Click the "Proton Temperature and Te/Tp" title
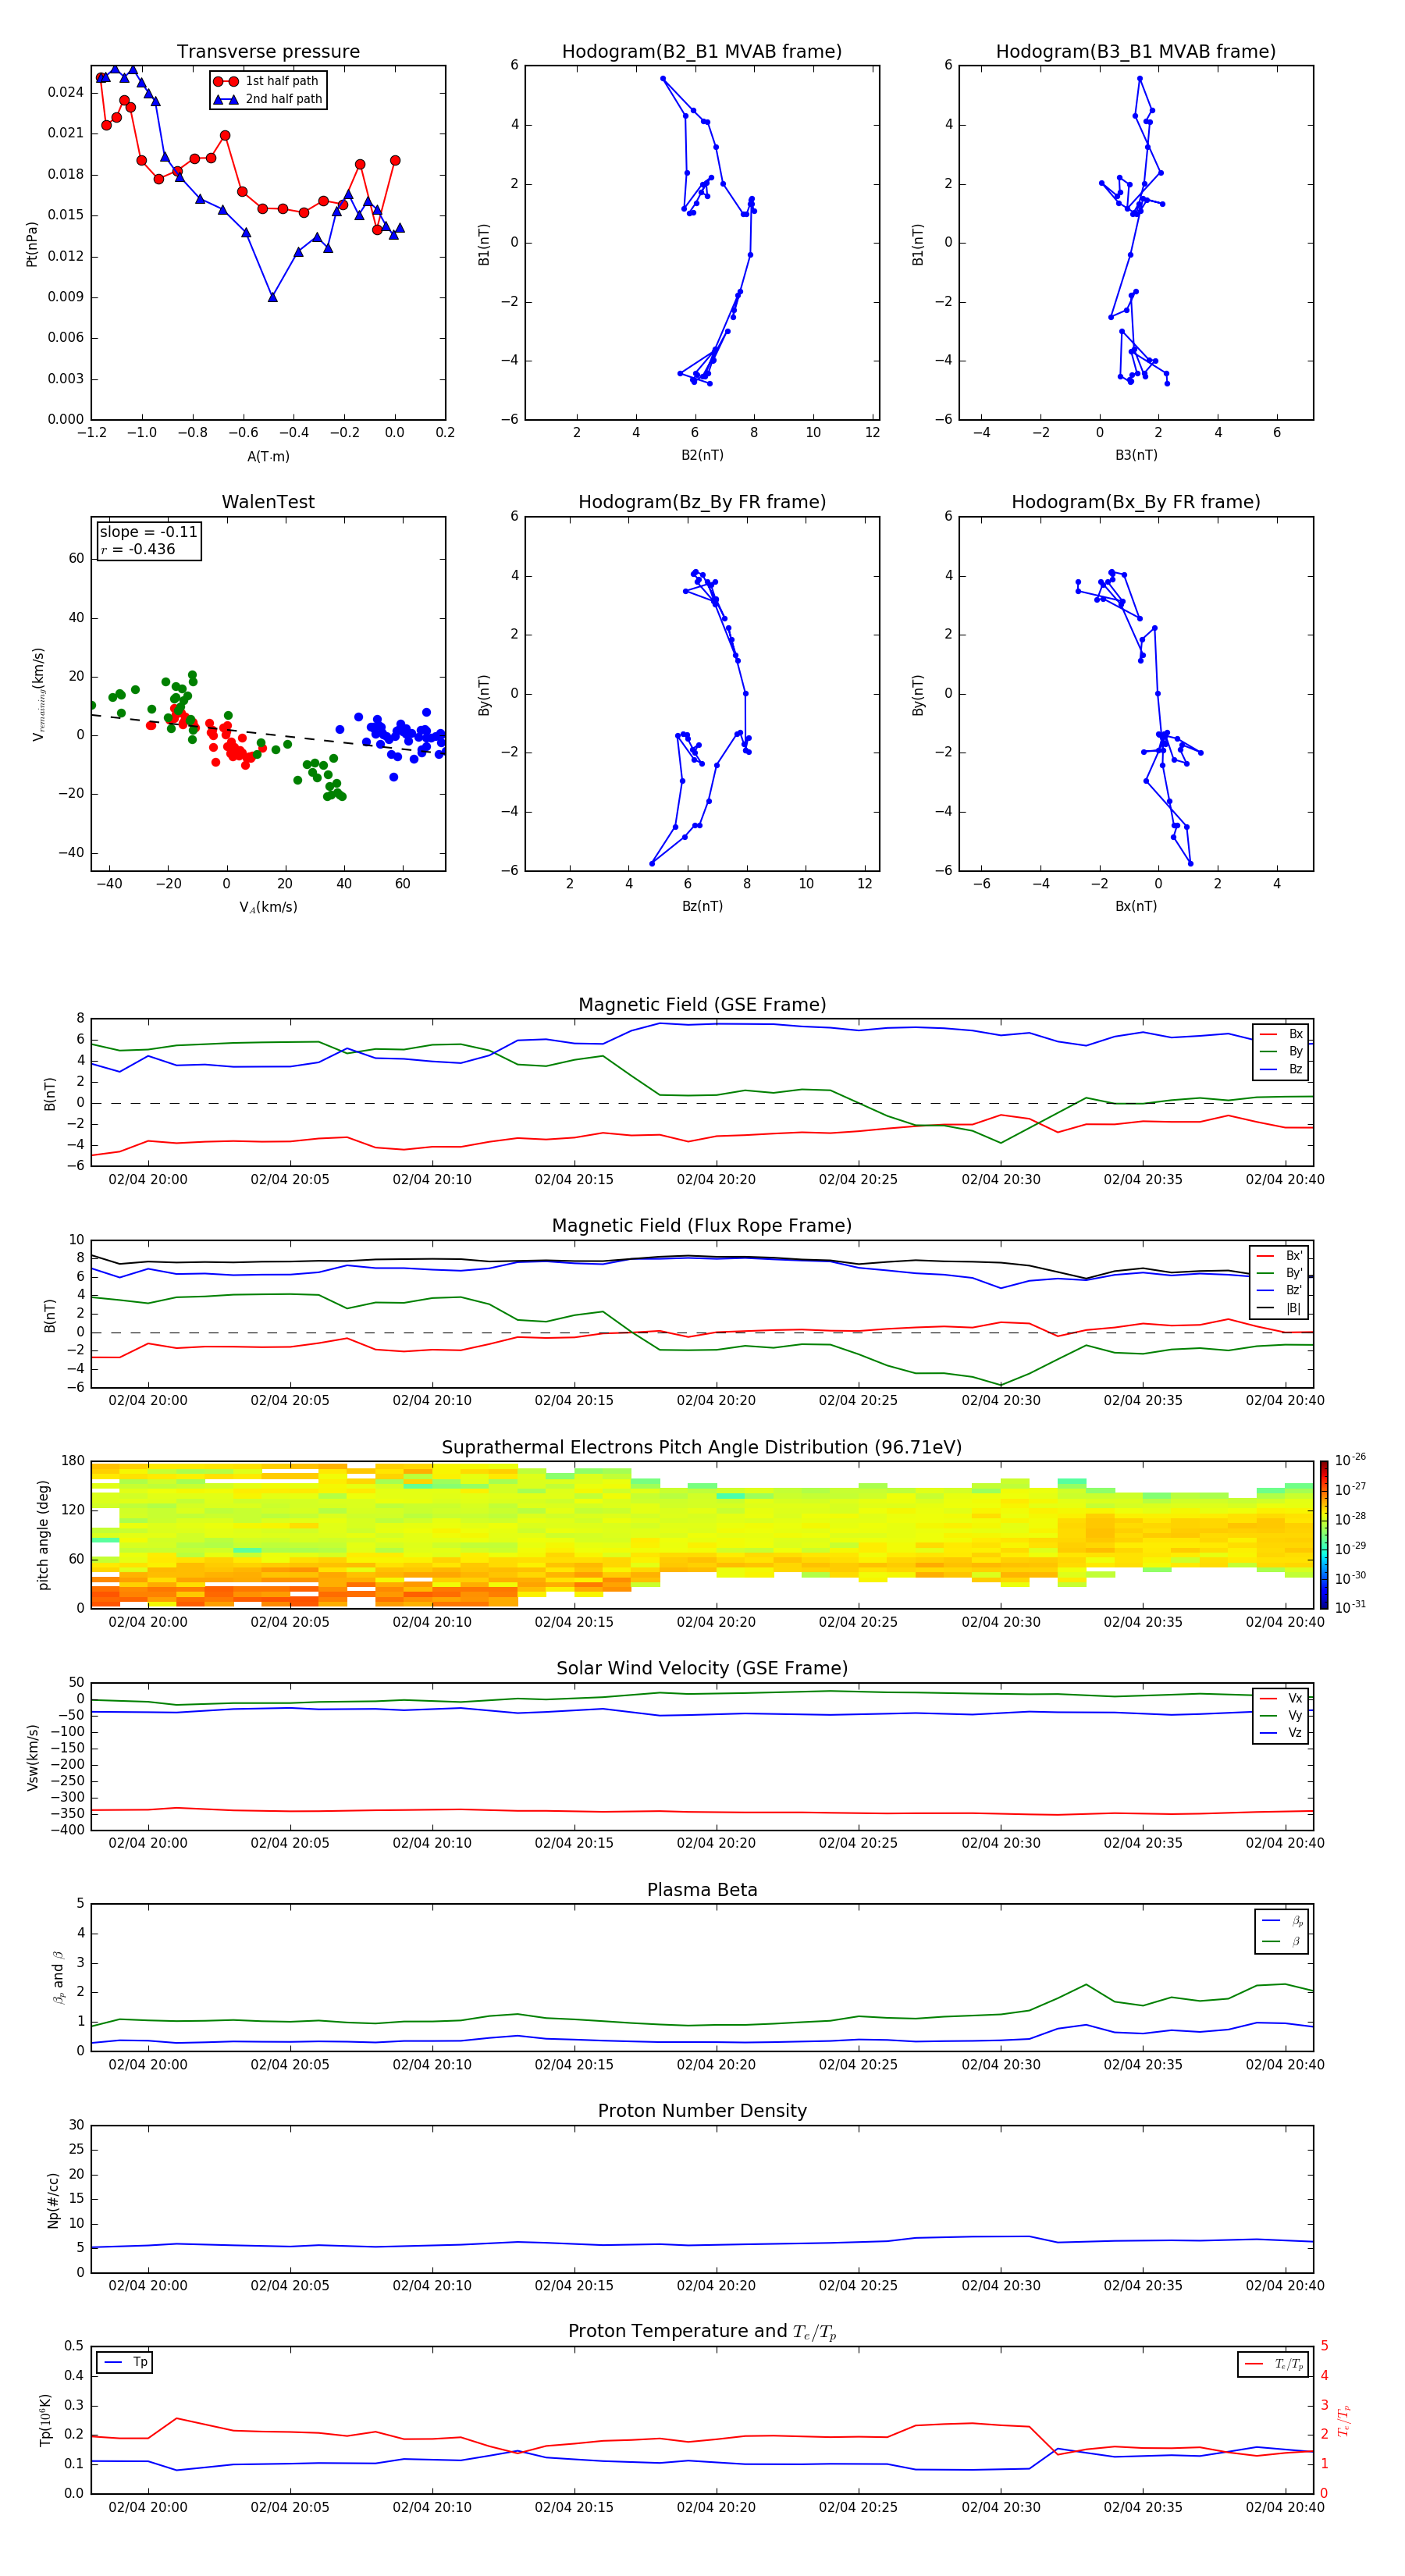Screen dimensions: 1405x2576 (x=702, y=2333)
